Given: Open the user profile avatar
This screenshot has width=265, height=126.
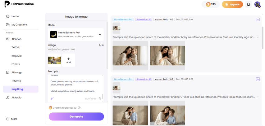Looking at the screenshot, I should 257,4.
